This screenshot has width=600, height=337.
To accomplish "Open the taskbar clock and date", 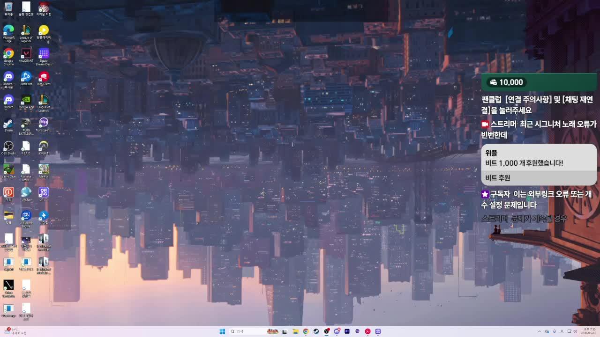I will [589, 331].
